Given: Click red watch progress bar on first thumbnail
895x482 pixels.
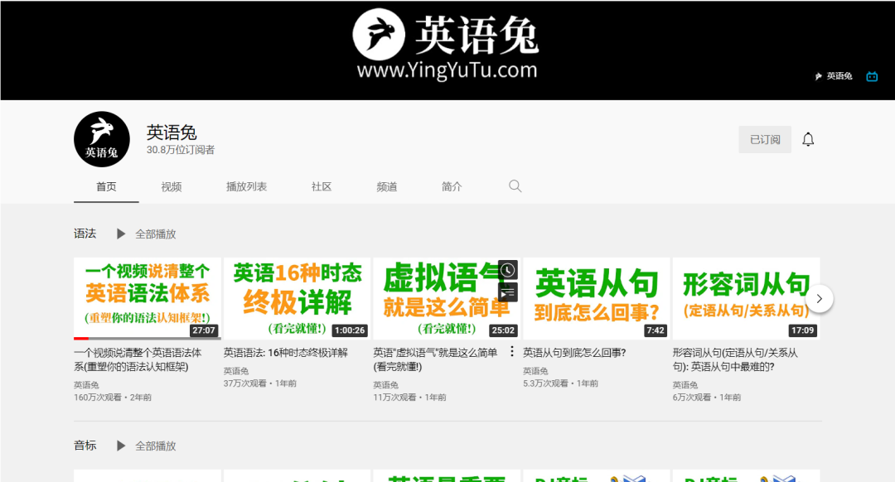Looking at the screenshot, I should (81, 338).
